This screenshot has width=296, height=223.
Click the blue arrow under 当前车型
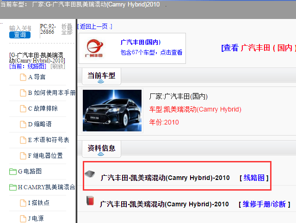(x=101, y=81)
